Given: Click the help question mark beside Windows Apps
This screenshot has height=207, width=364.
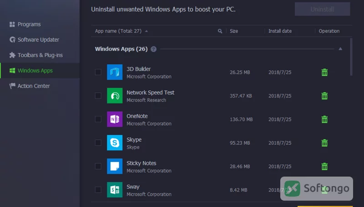Looking at the screenshot, I should pyautogui.click(x=153, y=49).
